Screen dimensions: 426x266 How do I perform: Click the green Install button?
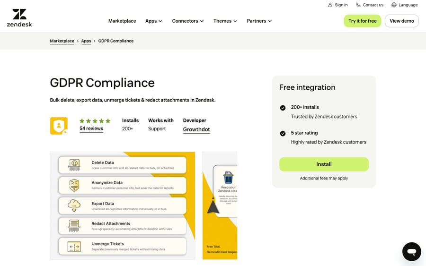point(324,164)
